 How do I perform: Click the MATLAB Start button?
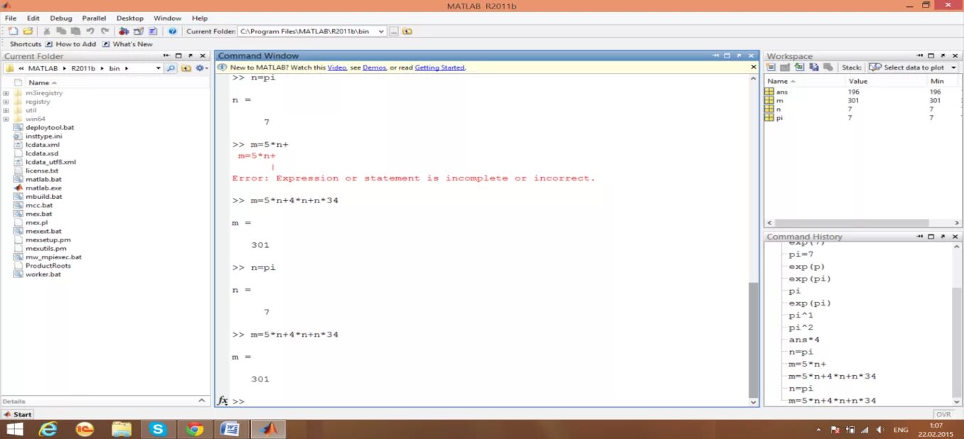(x=18, y=414)
